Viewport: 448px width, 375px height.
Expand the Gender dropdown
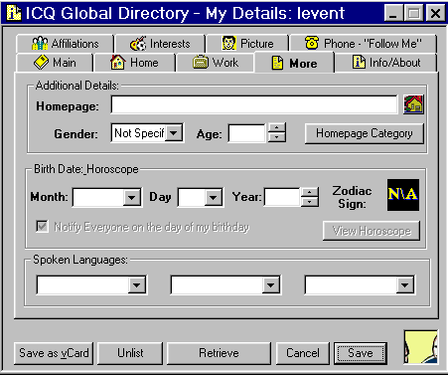click(173, 133)
